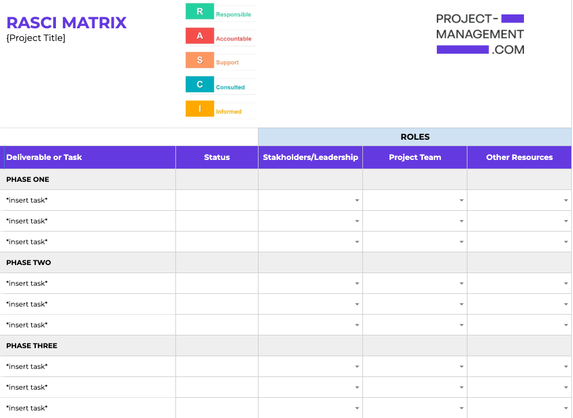Viewport: 573px width, 418px height.
Task: Select the first insert task cell under Phase One
Action: click(87, 200)
